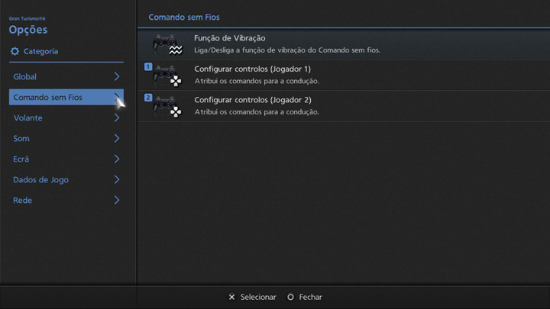Click the Opções heading title

pos(28,30)
